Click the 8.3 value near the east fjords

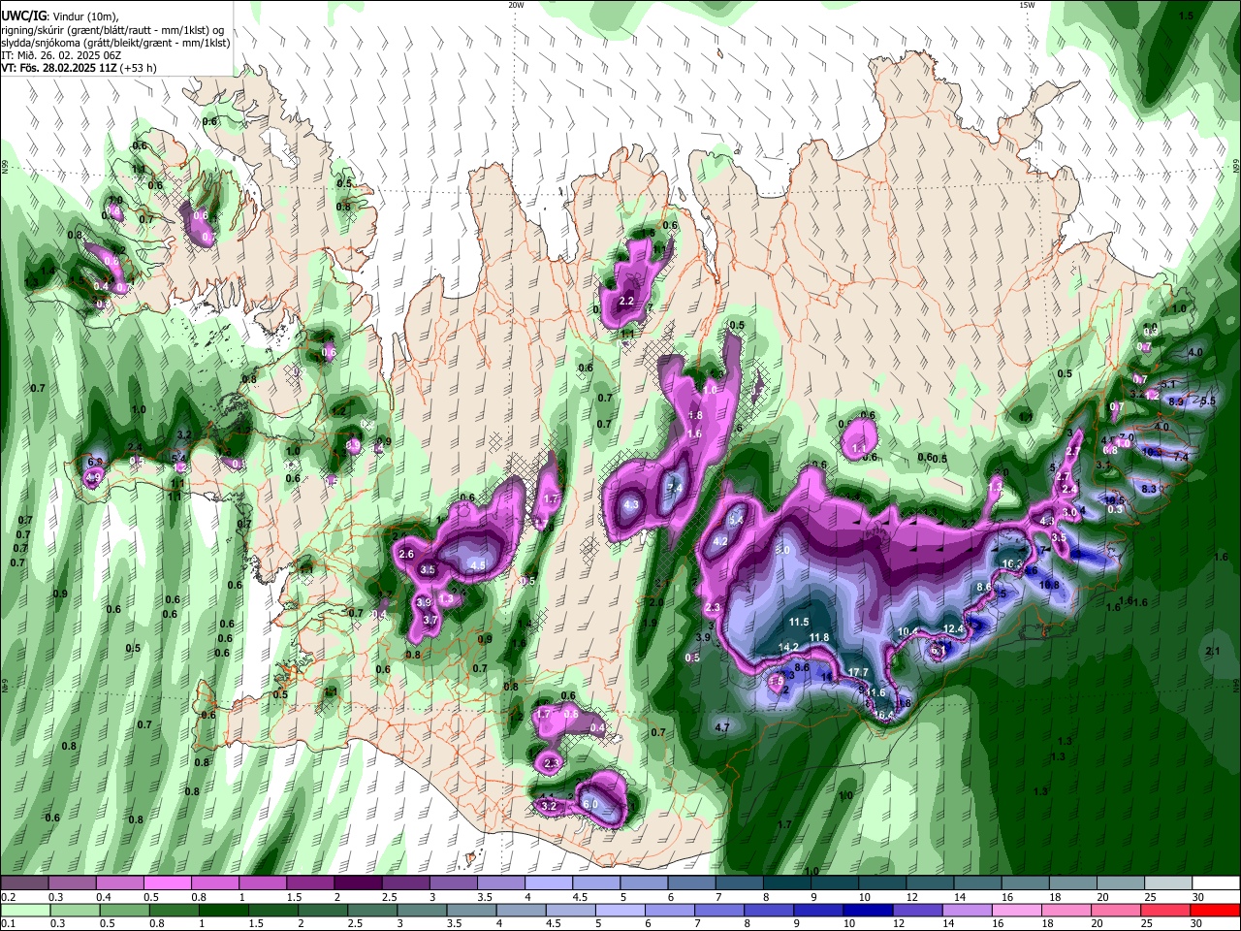tap(1149, 489)
